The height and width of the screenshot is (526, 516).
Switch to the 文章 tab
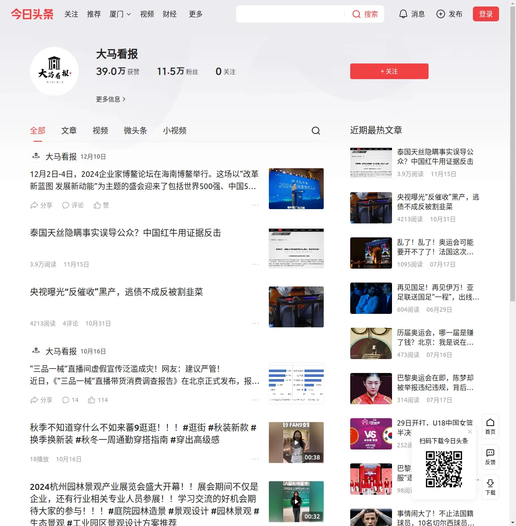(x=69, y=130)
